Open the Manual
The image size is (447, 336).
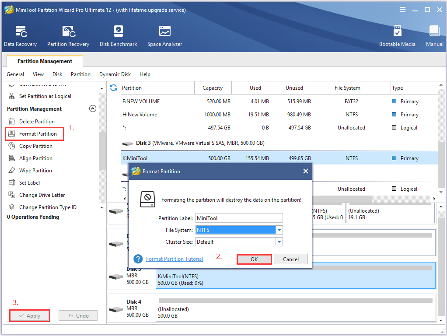[434, 36]
